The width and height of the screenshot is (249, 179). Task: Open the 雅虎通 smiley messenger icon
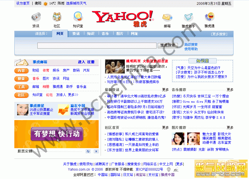click(209, 17)
